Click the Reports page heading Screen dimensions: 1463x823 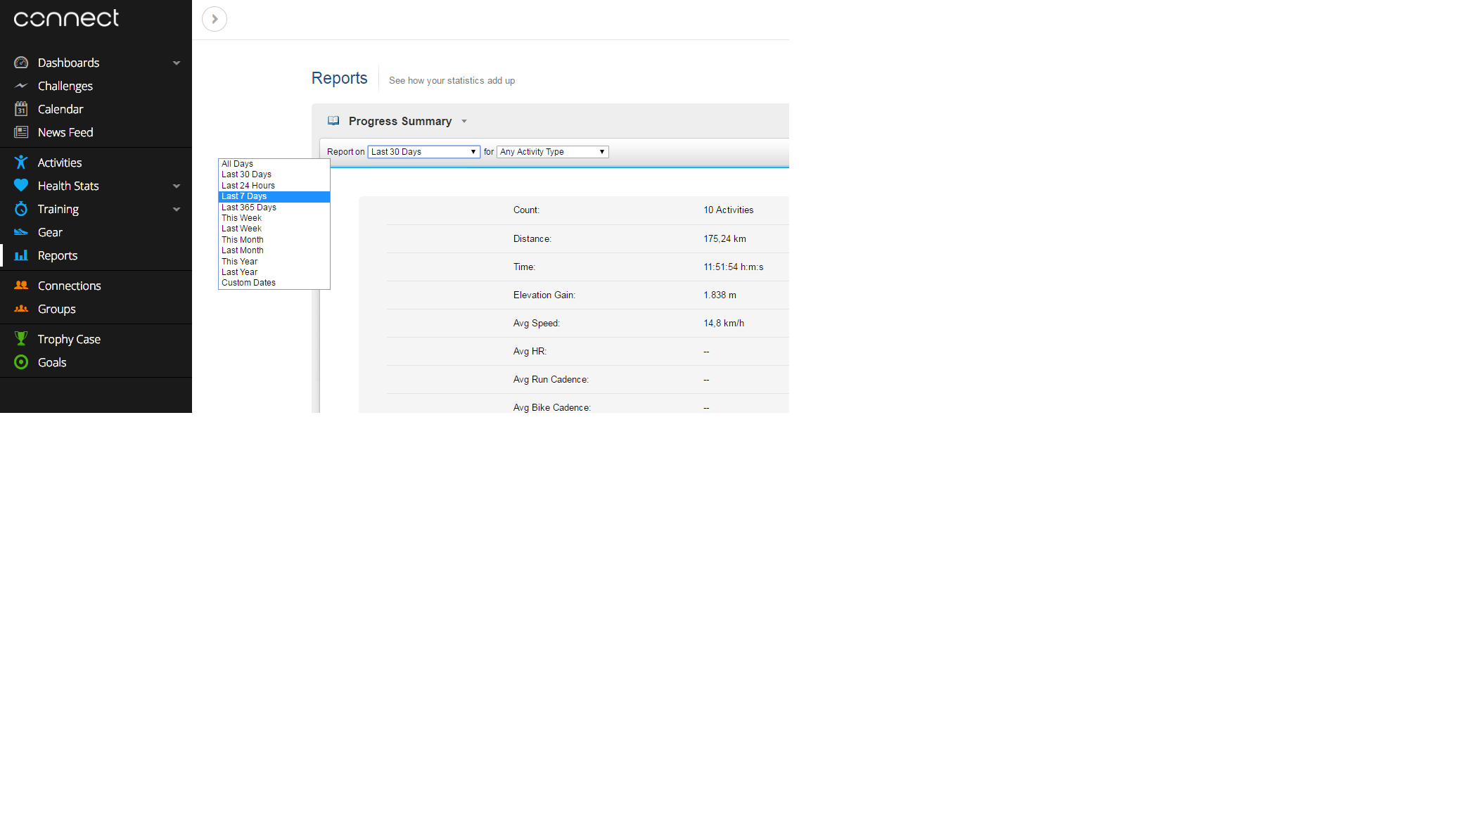click(x=340, y=78)
